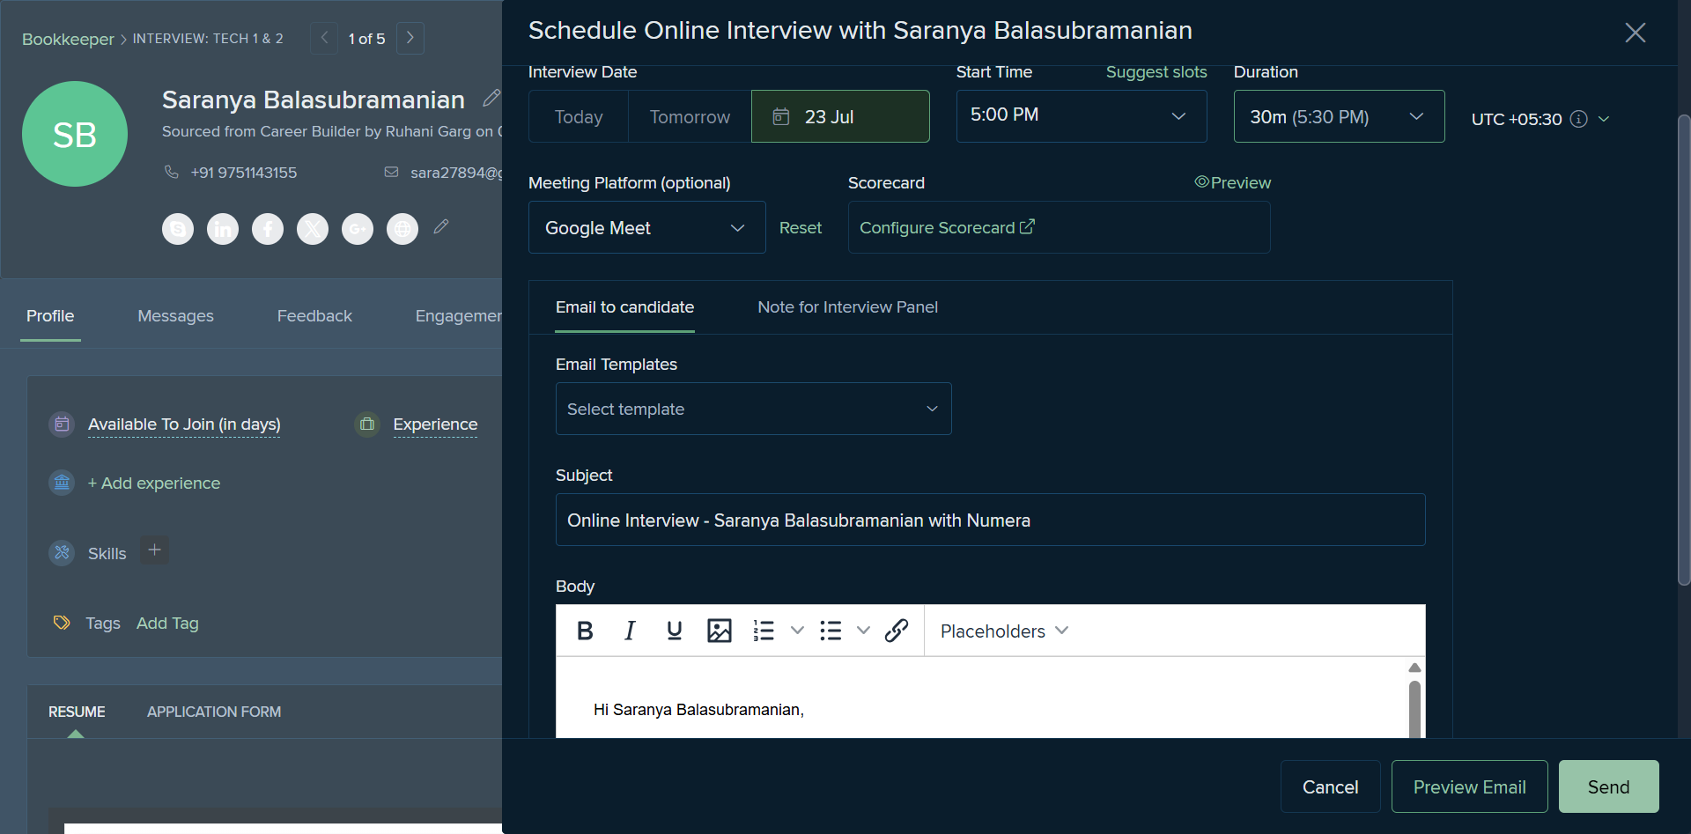Click the Subject input field
Viewport: 1691px width, 834px height.
click(x=990, y=520)
